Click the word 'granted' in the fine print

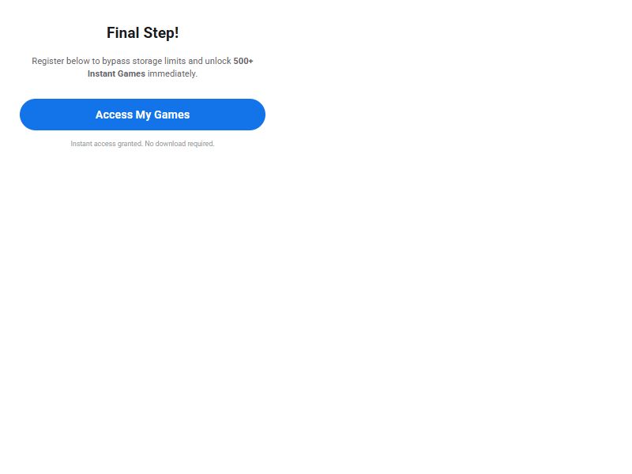click(x=130, y=144)
